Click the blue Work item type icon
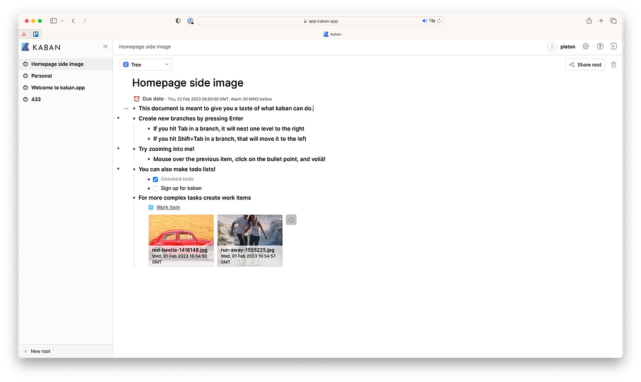The width and height of the screenshot is (641, 382). pyautogui.click(x=151, y=208)
